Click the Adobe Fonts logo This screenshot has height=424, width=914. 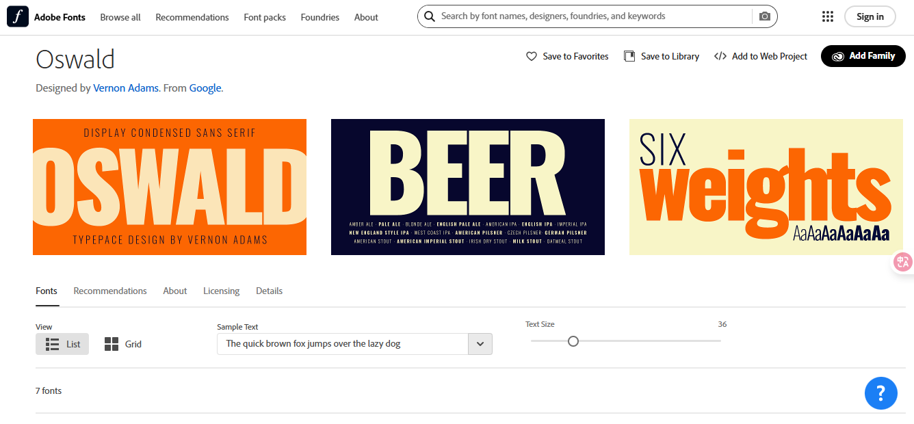tap(16, 16)
